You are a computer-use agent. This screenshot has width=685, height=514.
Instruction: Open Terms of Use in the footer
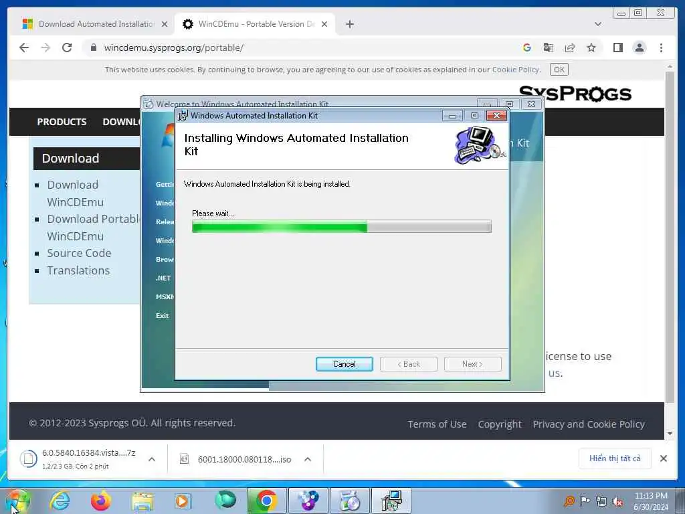point(437,424)
